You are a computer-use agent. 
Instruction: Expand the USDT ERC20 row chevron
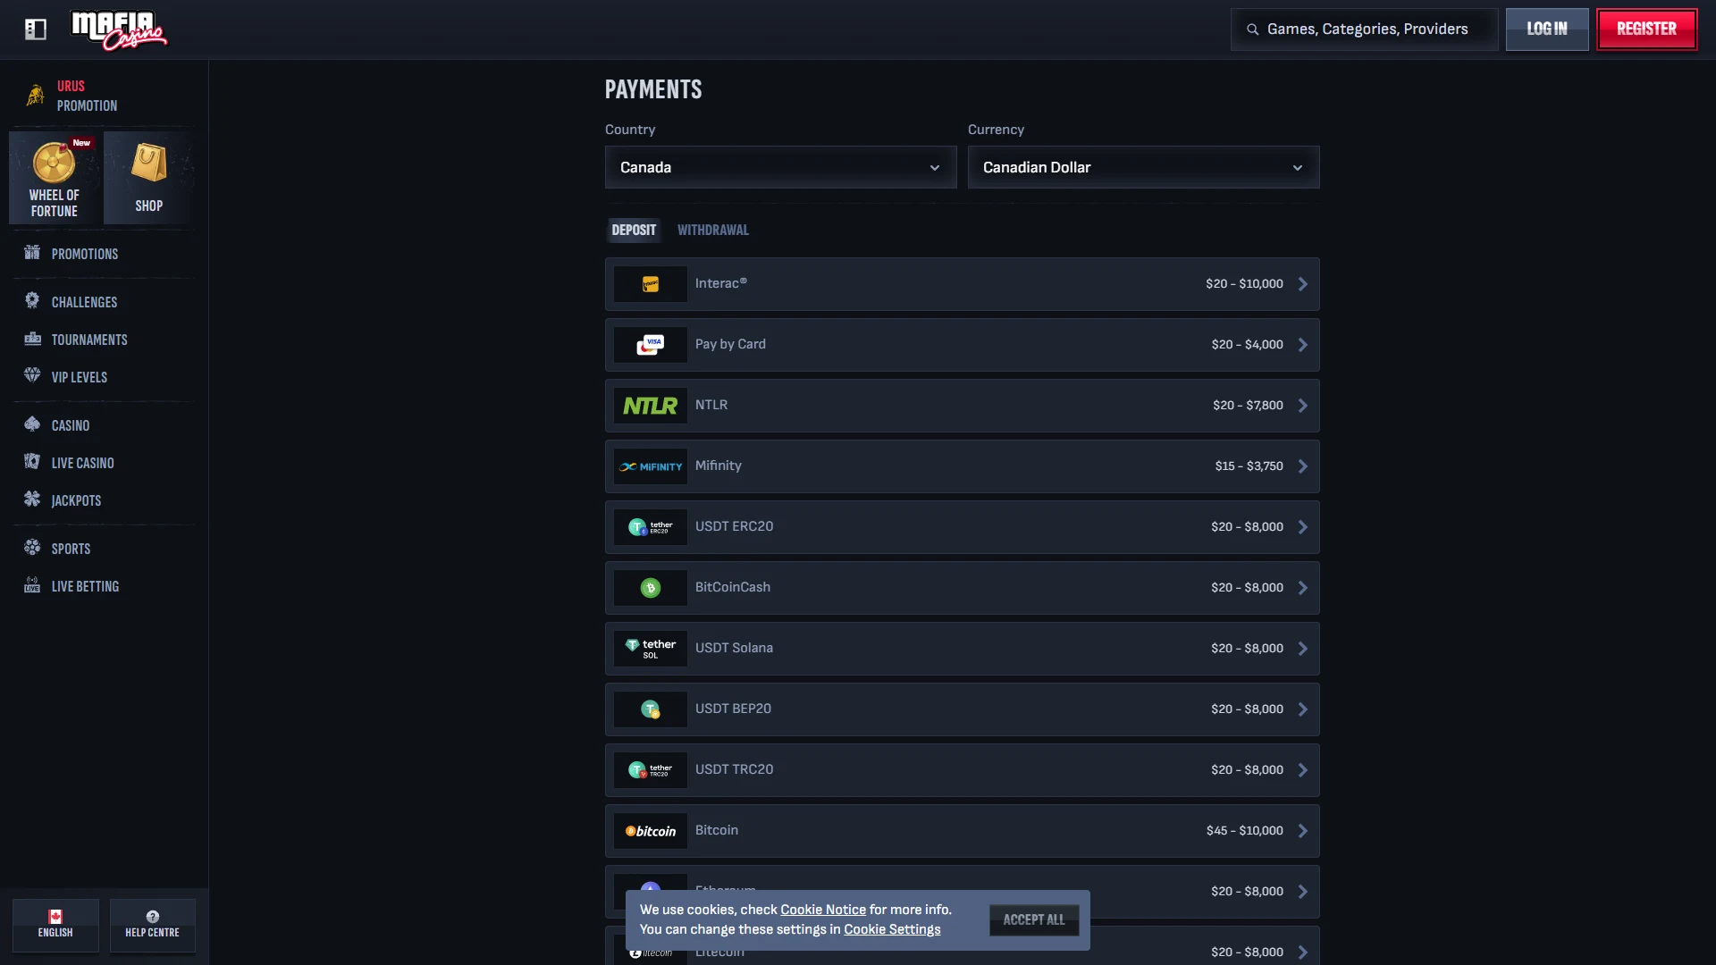(x=1303, y=527)
